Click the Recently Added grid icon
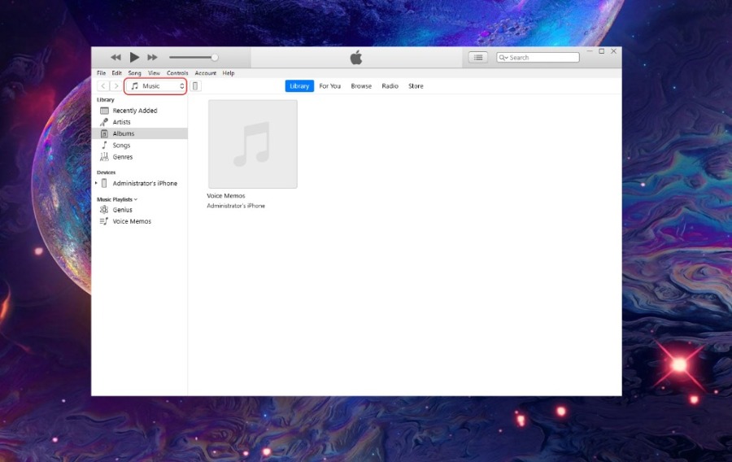732x462 pixels. click(105, 111)
